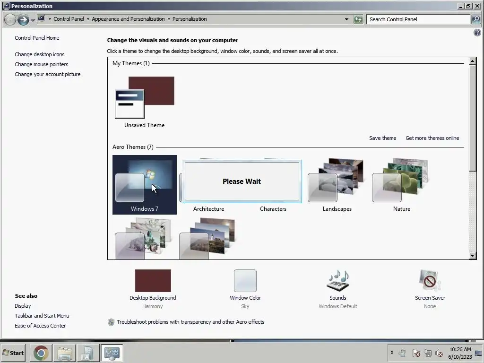Click the Refresh button in address bar
This screenshot has height=363, width=484.
358,19
